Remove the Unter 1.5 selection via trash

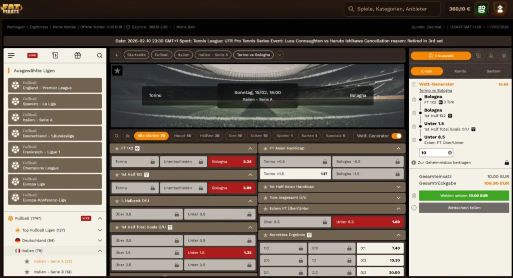[414, 126]
